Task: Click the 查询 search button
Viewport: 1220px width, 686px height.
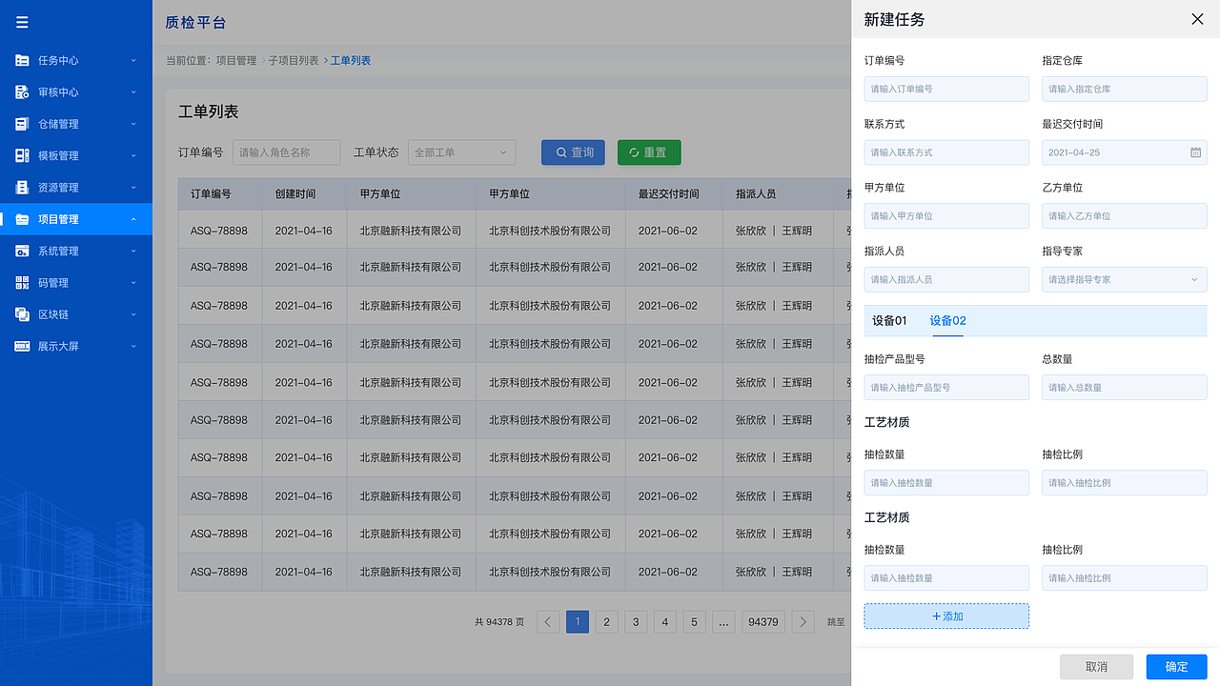Action: click(573, 151)
